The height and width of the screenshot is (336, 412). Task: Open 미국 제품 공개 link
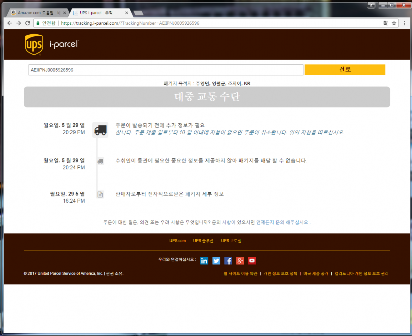pos(316,274)
